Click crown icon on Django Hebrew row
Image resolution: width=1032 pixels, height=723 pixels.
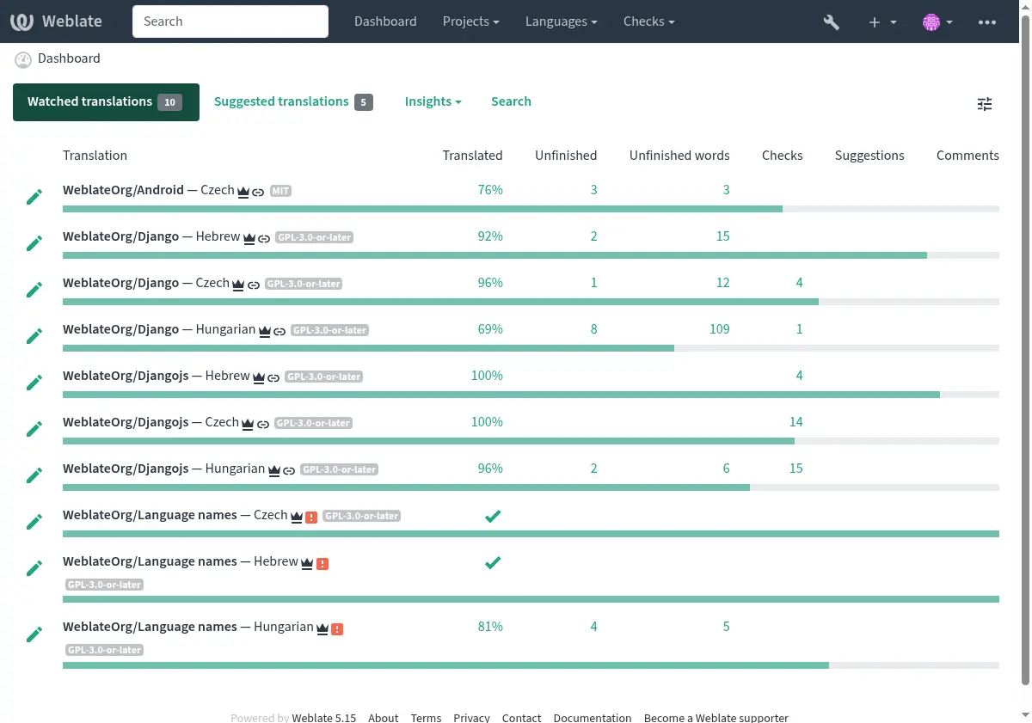point(249,238)
